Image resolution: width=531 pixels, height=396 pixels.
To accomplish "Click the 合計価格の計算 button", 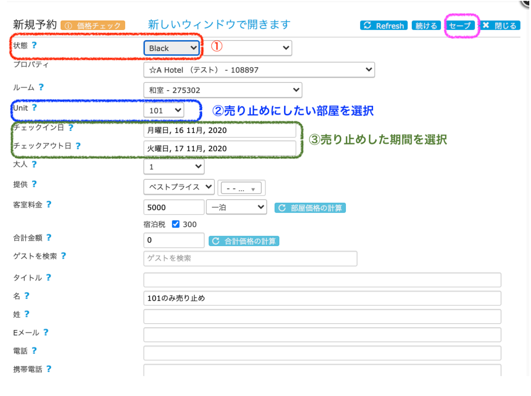I will click(244, 241).
